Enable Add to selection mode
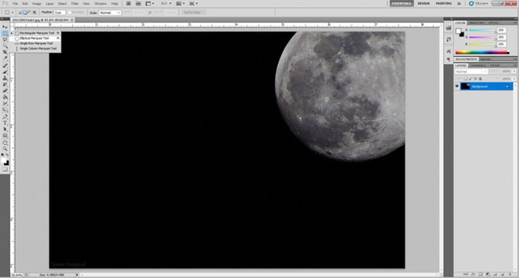Screen dimensions: 519x278 tap(25, 12)
